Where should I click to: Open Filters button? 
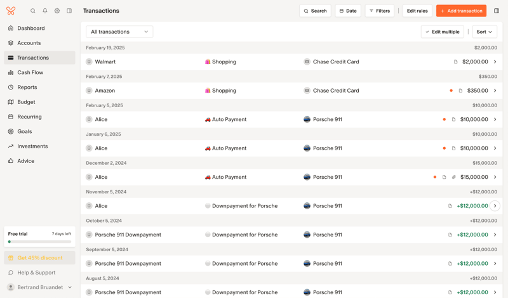tap(379, 11)
